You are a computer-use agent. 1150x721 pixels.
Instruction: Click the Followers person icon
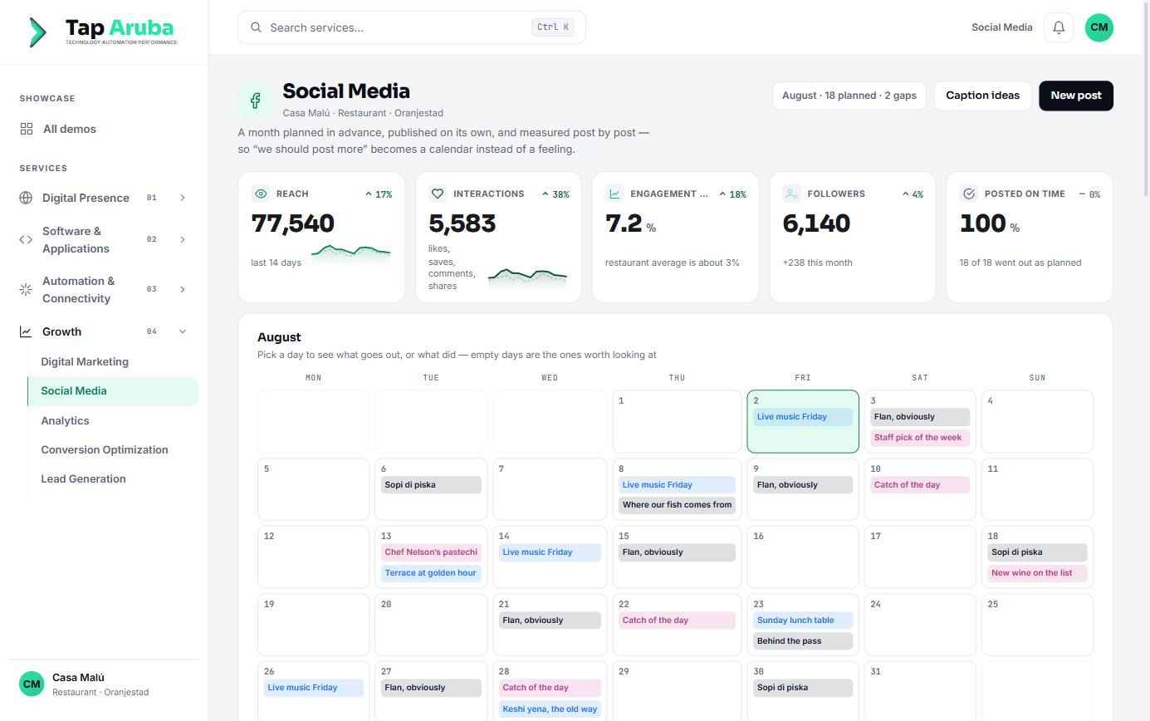tap(791, 194)
